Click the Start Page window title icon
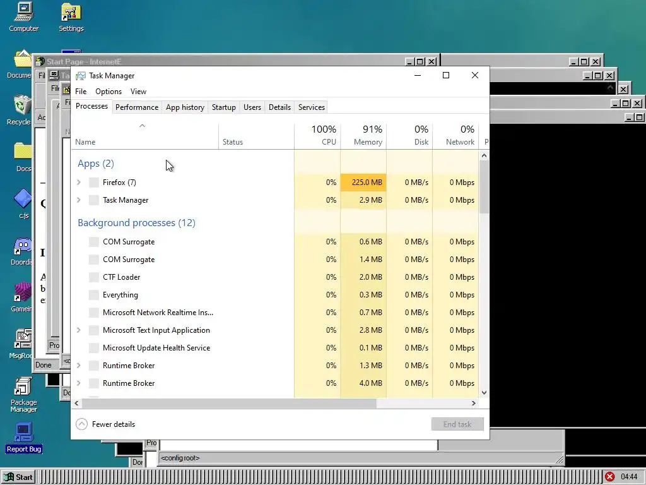This screenshot has width=646, height=485. click(x=40, y=61)
